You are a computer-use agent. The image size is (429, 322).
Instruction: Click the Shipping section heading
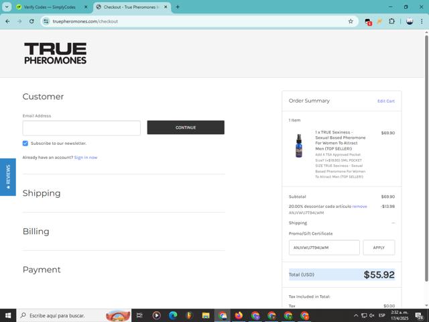(42, 193)
